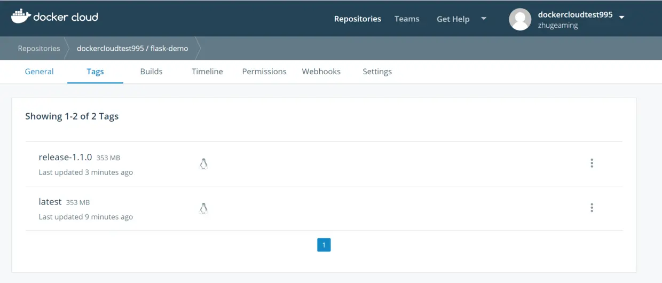The image size is (662, 283).
Task: Click Get Help in the top navigation
Action: pos(453,19)
